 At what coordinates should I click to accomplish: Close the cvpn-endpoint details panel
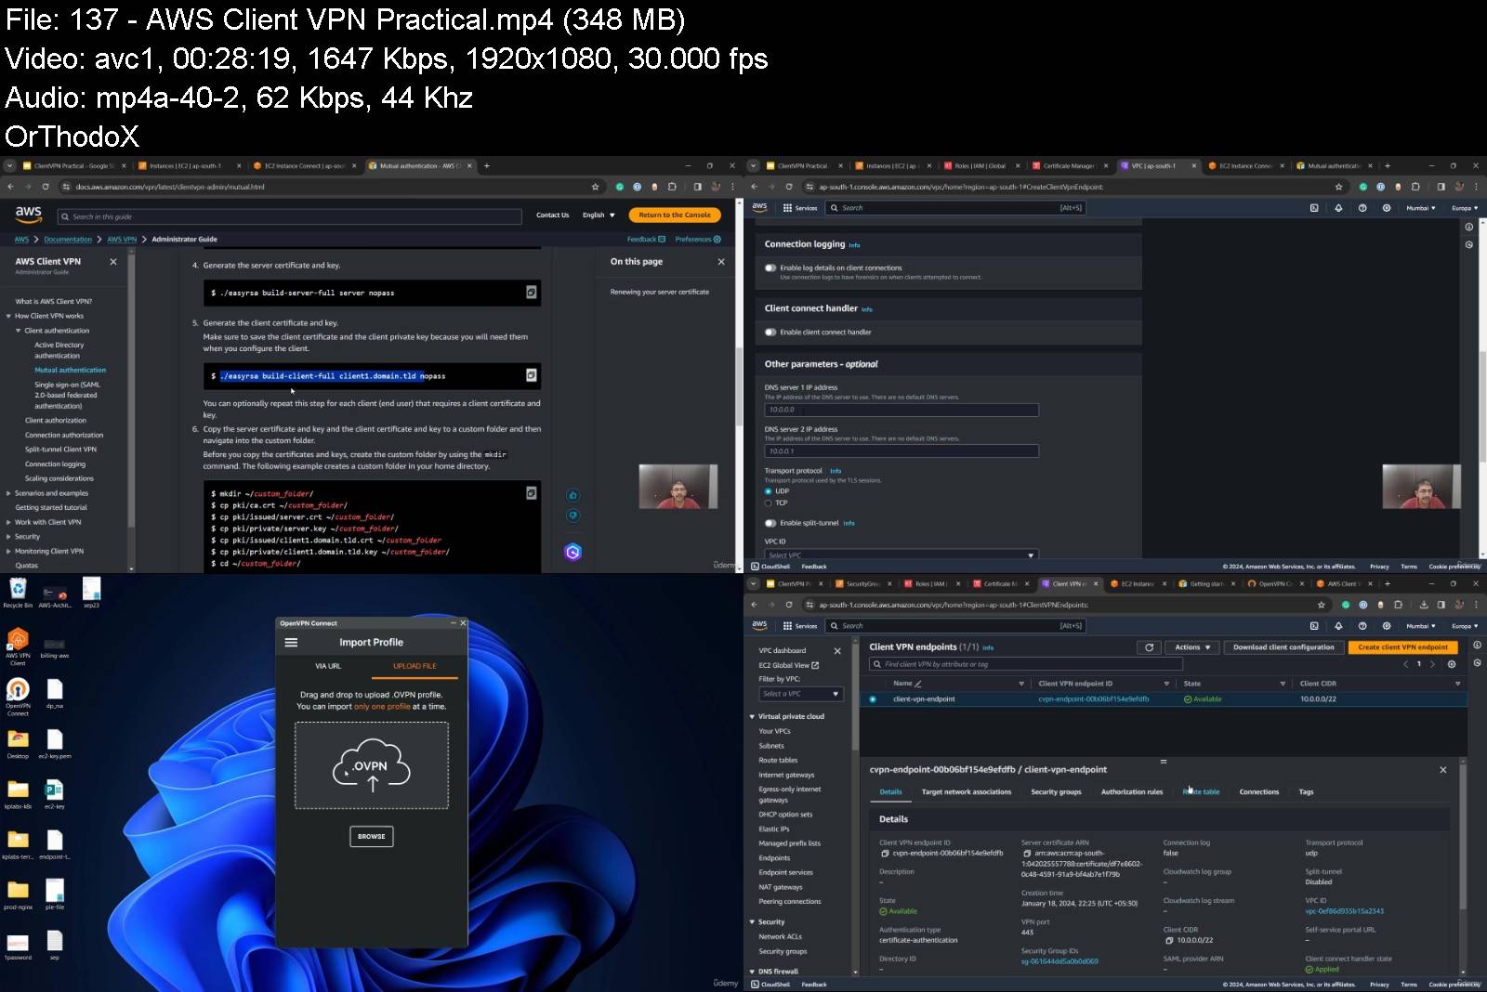[x=1442, y=770]
